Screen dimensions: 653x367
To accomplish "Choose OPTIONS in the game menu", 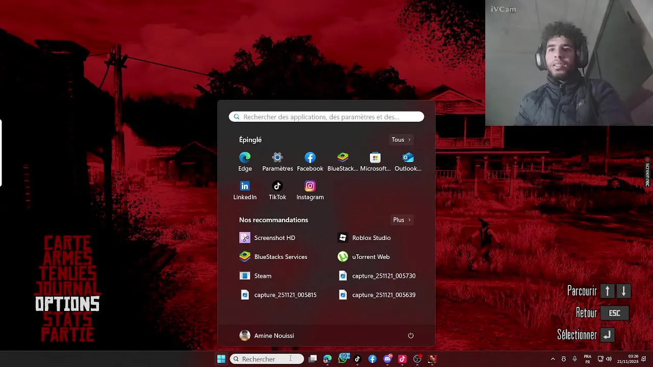I will [x=67, y=304].
